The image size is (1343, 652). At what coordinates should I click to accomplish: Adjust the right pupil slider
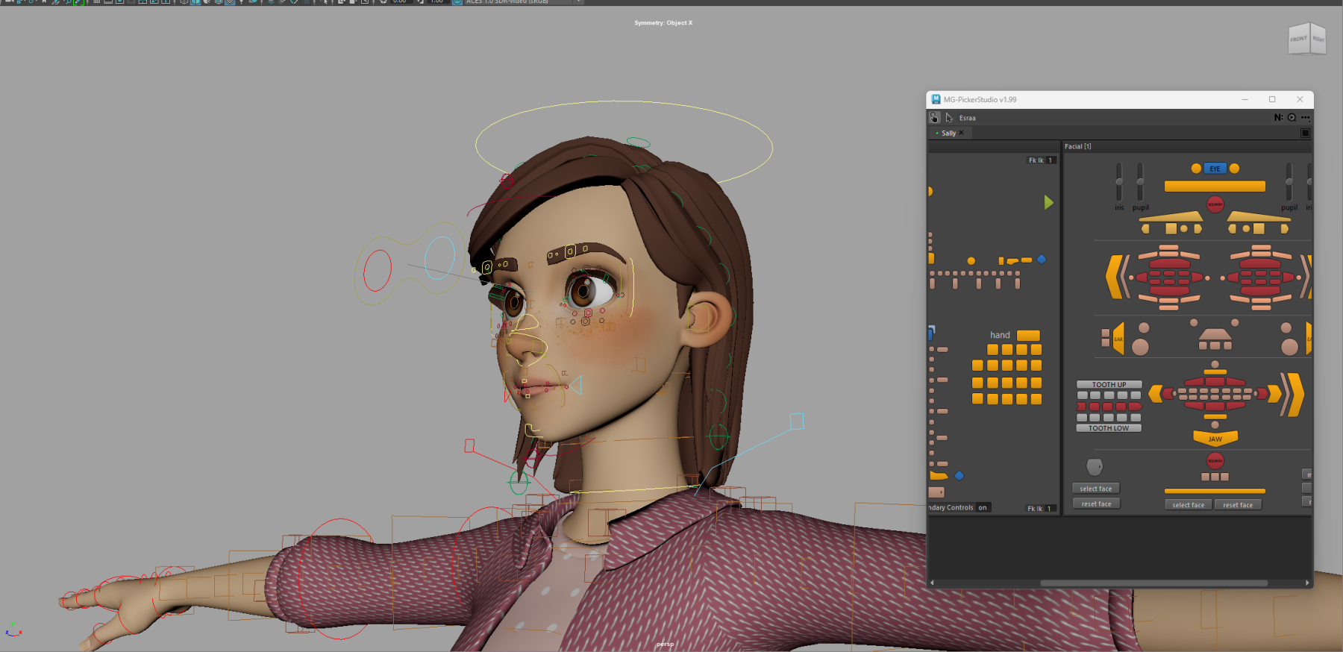pyautogui.click(x=1289, y=181)
